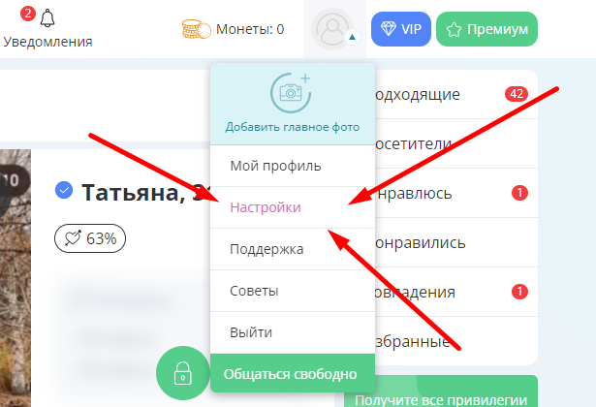Click the 63% compatibility heart badge
This screenshot has height=407, width=596.
click(x=90, y=238)
